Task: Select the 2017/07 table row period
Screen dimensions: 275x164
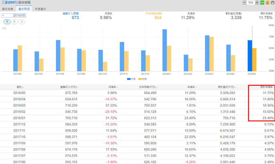Action: [19, 156]
